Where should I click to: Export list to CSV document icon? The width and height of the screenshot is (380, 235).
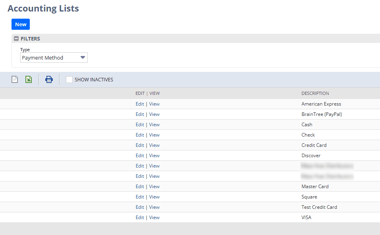(15, 79)
